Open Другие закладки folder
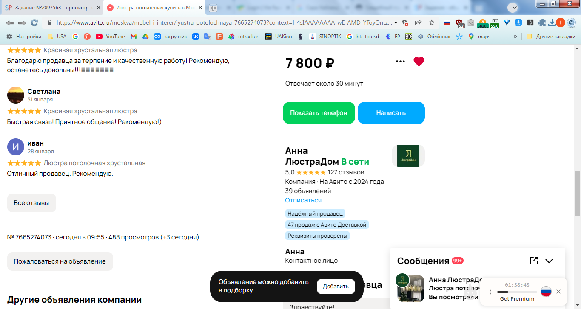Viewport: 581px width, 309px height. [x=551, y=37]
